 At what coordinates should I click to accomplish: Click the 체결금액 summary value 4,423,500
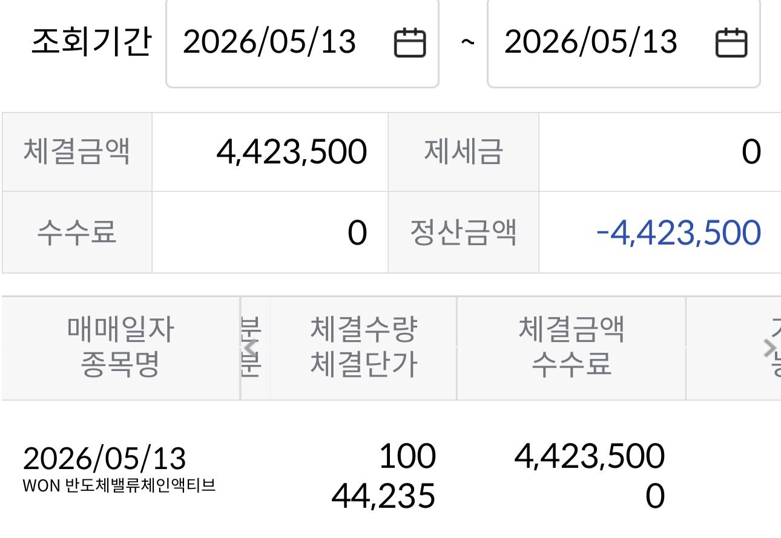tap(291, 152)
